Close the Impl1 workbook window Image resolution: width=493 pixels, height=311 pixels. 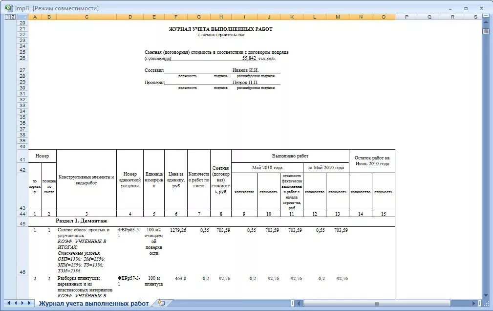(x=481, y=8)
